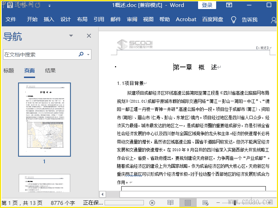
Task: Select the 页面 navigation tab
Action: [30, 70]
